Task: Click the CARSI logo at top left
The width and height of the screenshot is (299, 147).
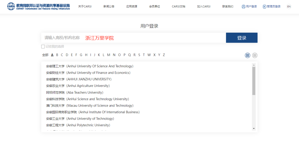Action: click(39, 6)
